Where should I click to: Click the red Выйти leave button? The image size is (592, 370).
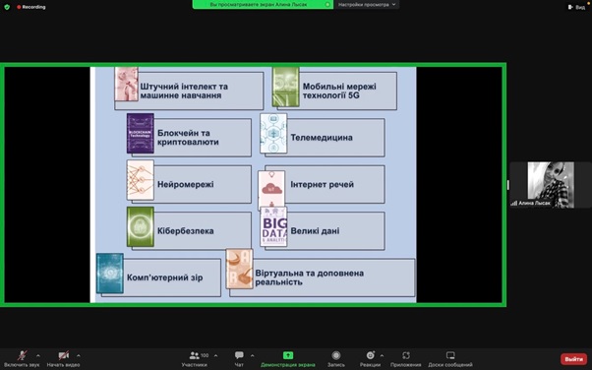point(573,359)
